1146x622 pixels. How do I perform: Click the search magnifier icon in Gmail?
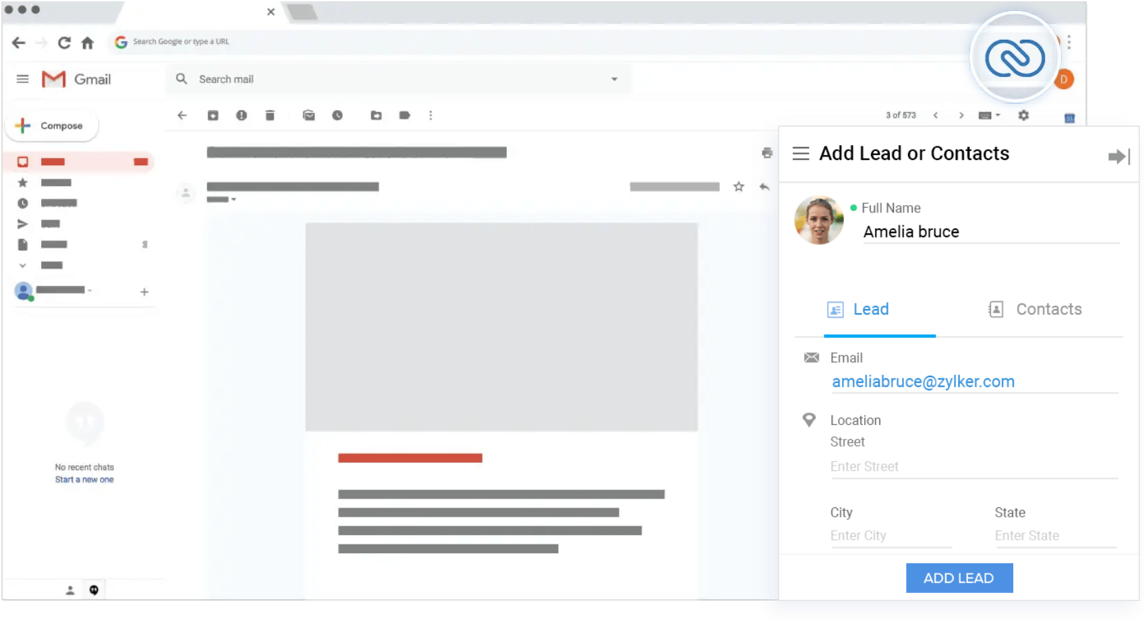coord(181,79)
